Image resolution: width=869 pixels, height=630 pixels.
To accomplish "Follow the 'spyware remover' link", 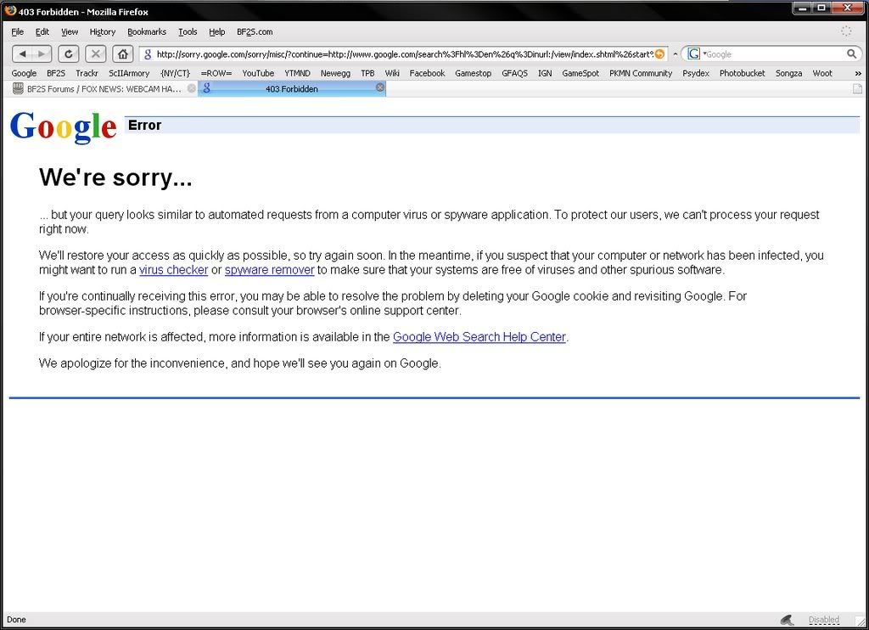I will point(269,270).
